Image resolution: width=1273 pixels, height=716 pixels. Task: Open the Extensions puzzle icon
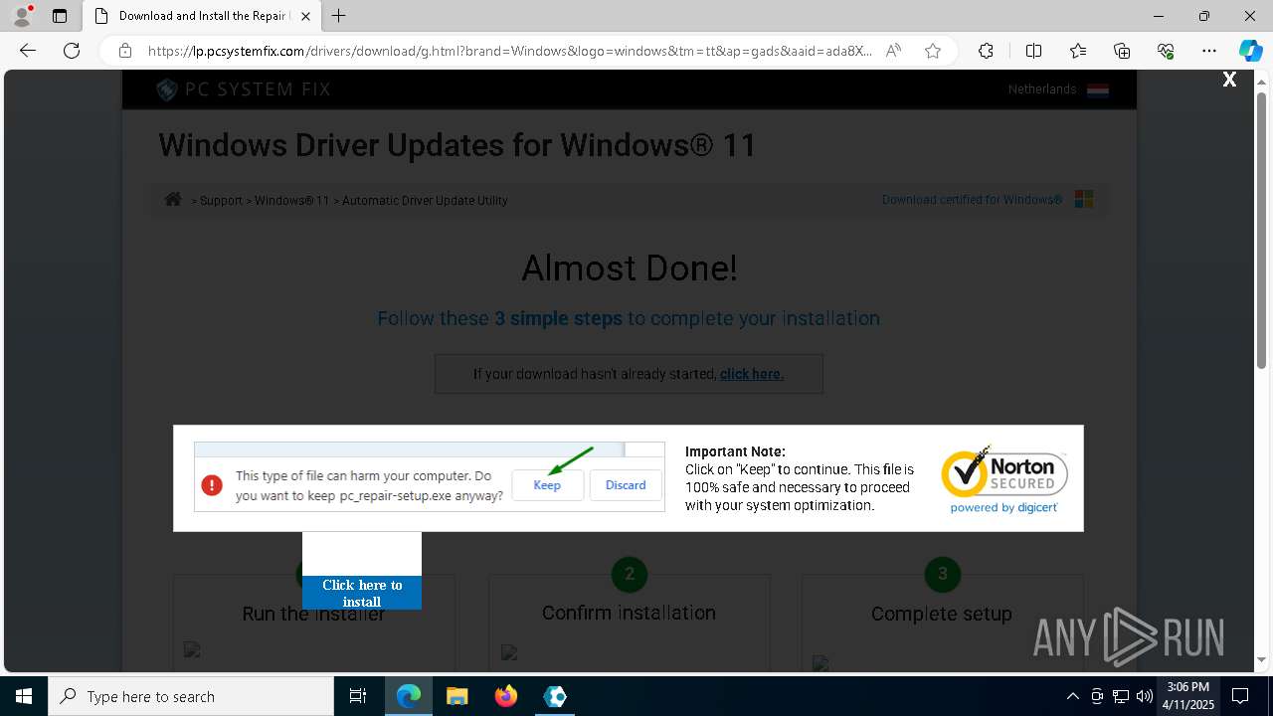click(986, 51)
